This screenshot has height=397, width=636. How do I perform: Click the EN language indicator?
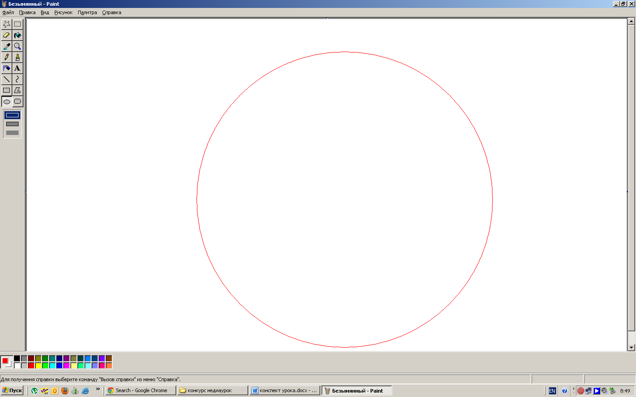552,391
